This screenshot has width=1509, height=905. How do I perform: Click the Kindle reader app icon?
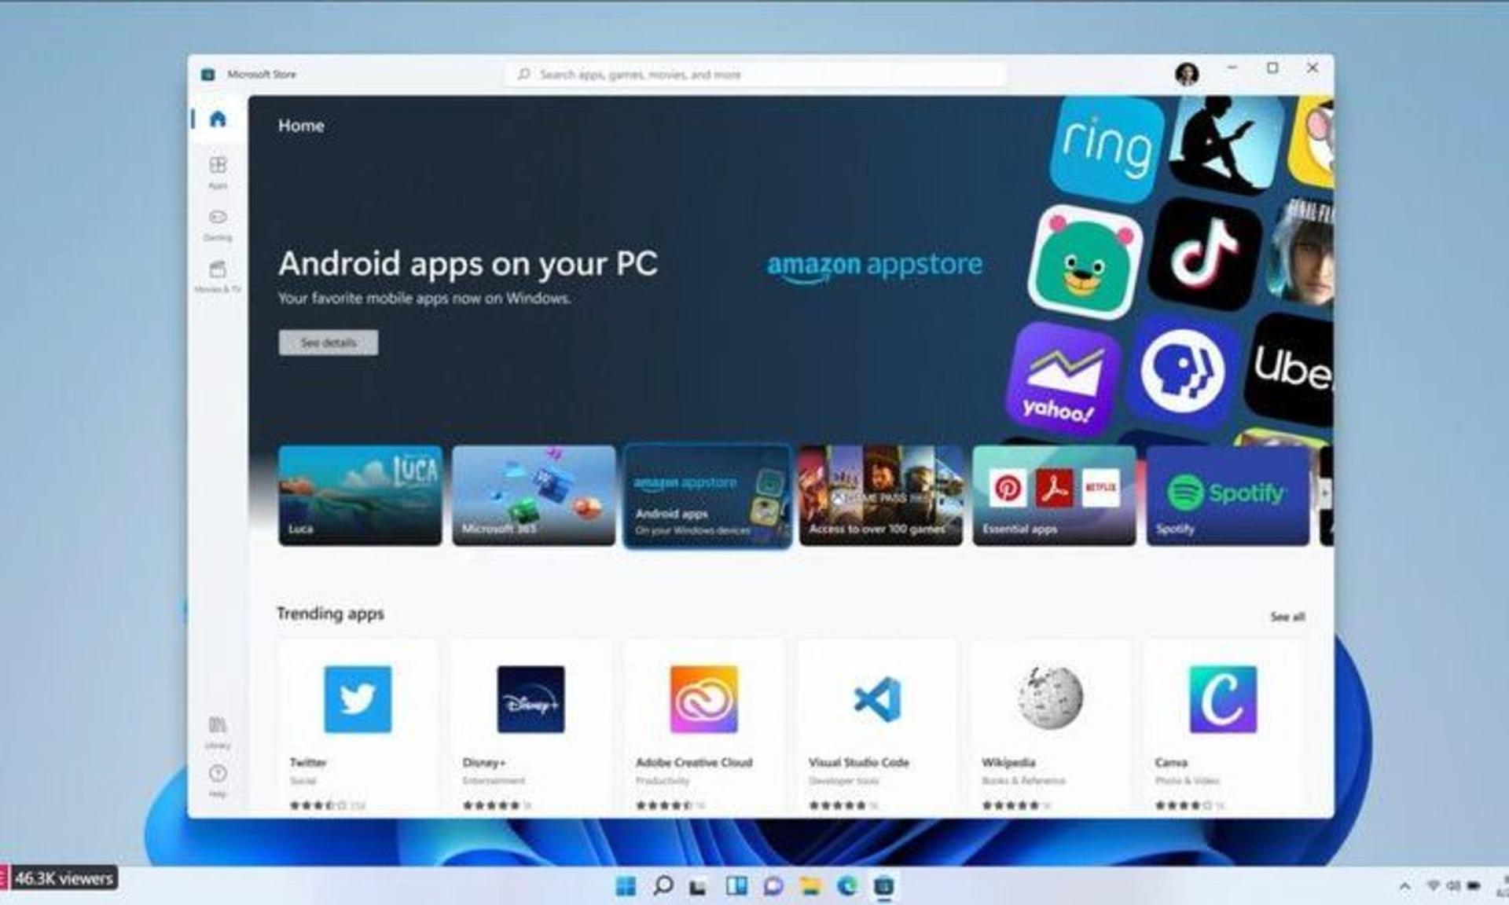click(1226, 145)
